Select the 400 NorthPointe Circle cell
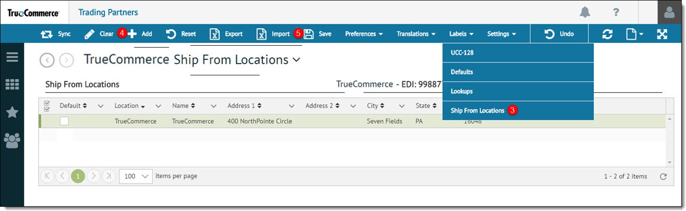Screen dimensions: 686x211 pos(260,122)
